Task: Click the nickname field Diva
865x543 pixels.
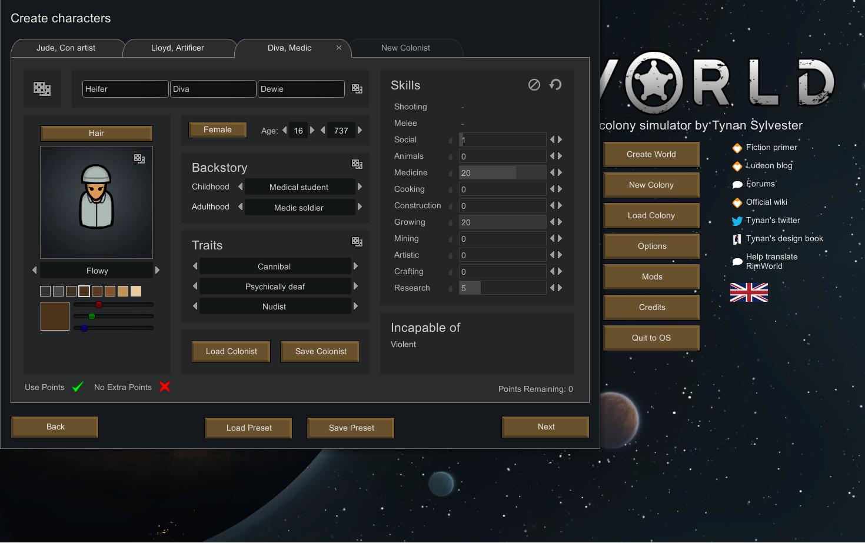Action: 213,89
